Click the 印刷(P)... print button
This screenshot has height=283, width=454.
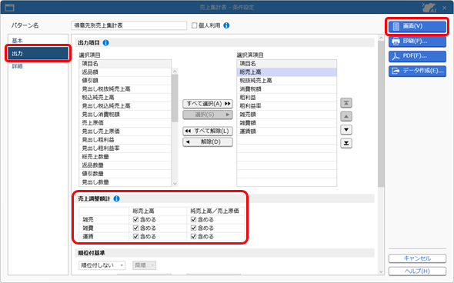[417, 41]
